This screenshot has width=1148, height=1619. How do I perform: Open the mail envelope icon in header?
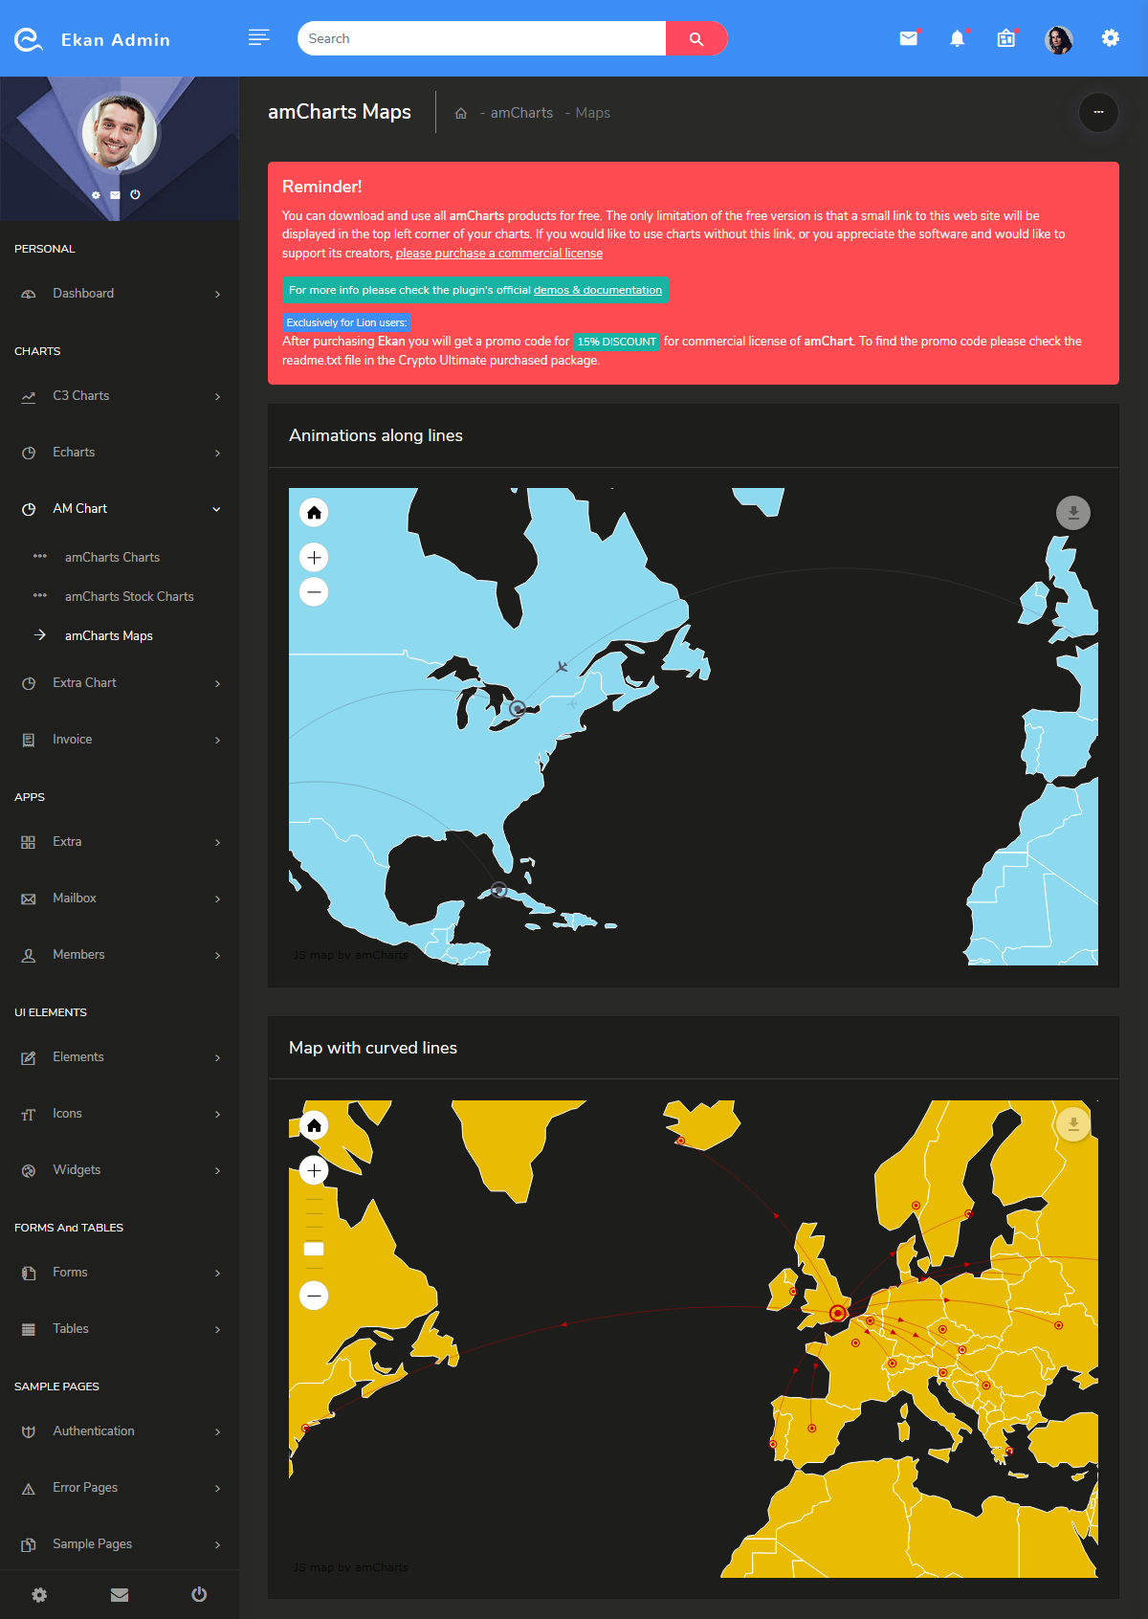[x=909, y=38]
